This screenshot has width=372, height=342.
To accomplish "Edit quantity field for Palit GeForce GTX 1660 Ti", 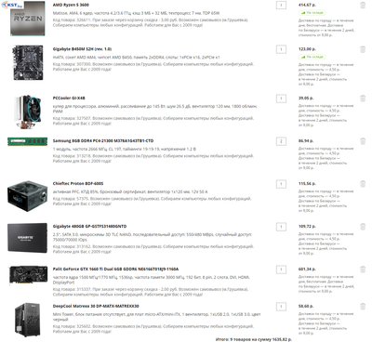I will 281,270.
